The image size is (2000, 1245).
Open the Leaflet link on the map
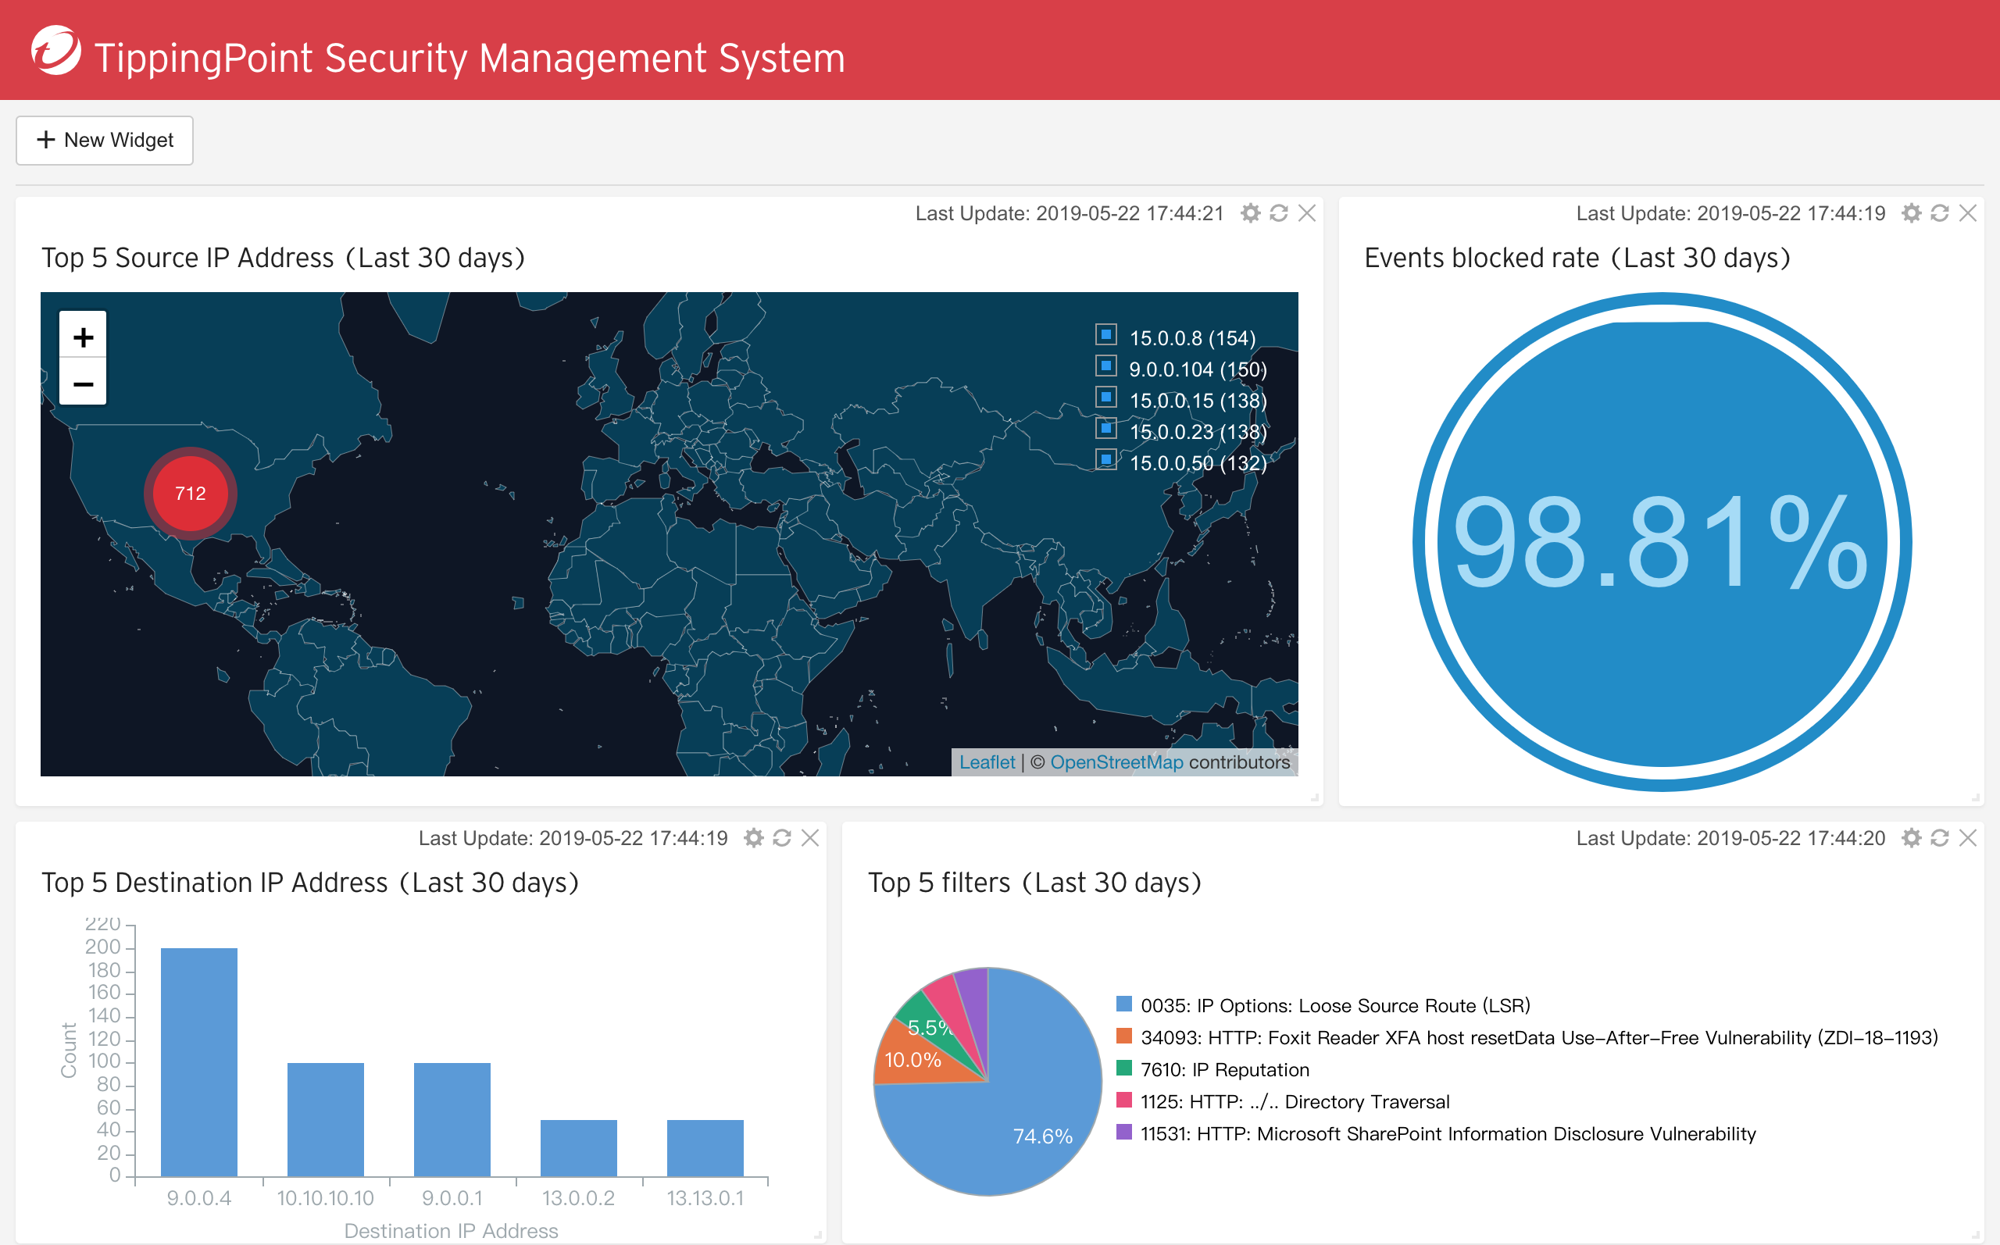pos(987,762)
